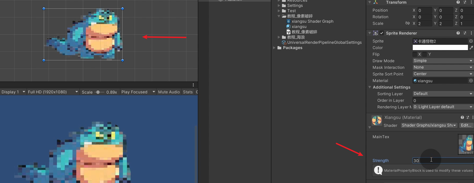Screen dimensions: 474x183
Task: Click the Scale Z input field
Action: point(467,23)
